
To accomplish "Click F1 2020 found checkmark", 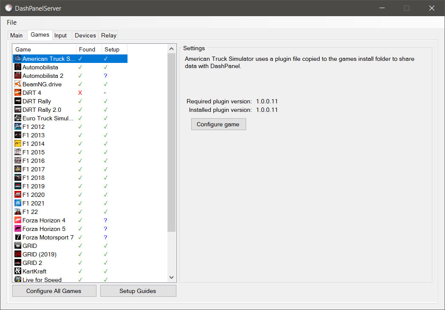I will (80, 195).
